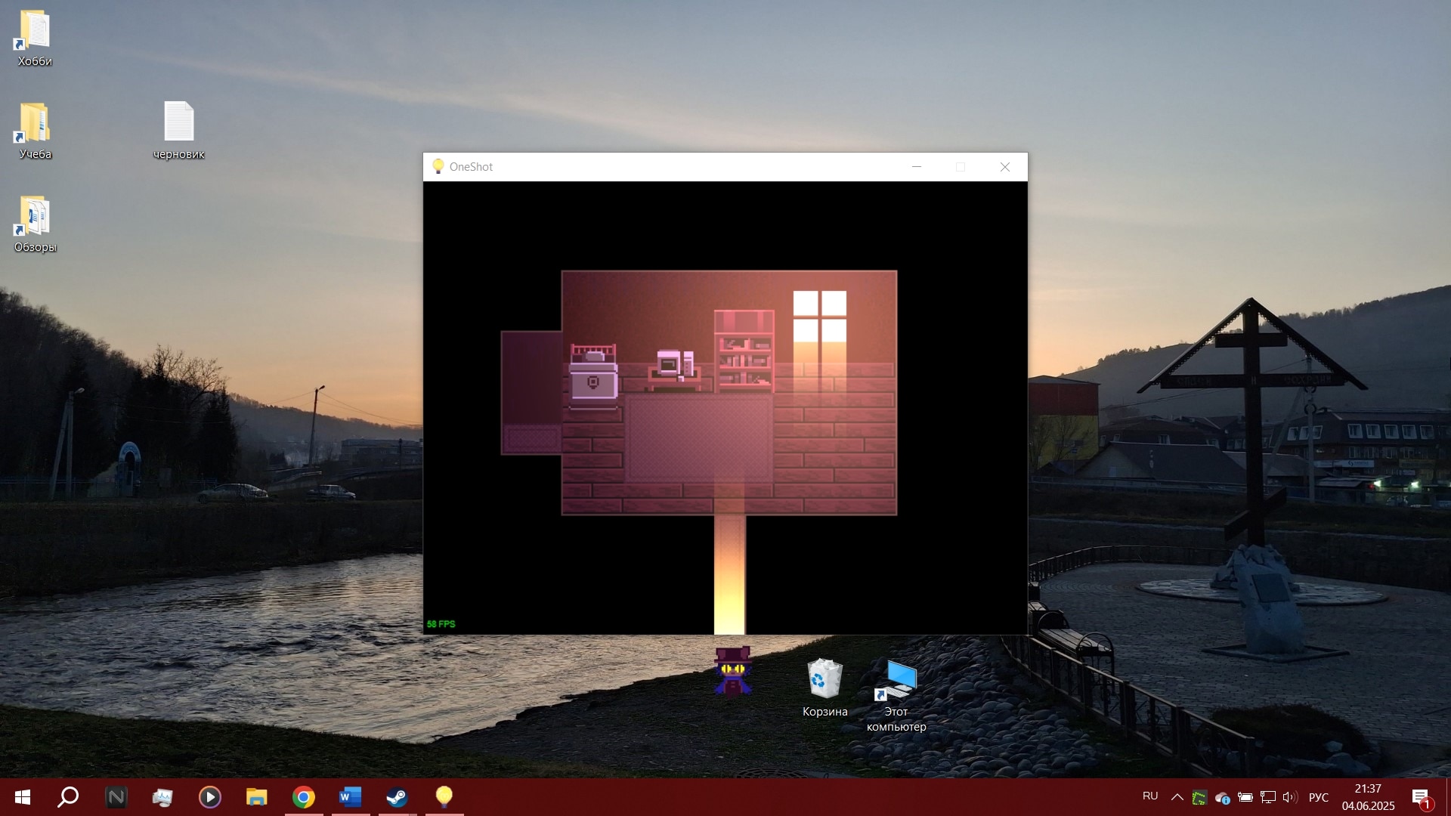
Task: Click the RU language bar indicator
Action: point(1150,796)
